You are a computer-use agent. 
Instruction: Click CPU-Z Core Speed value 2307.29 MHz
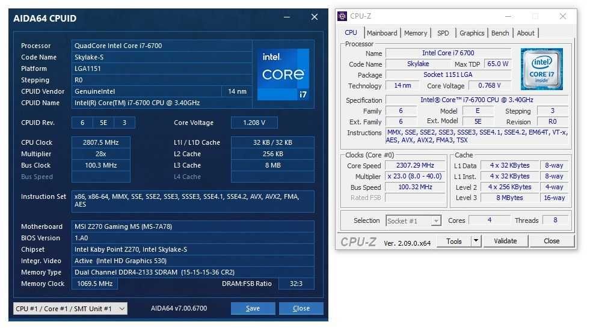(x=415, y=165)
